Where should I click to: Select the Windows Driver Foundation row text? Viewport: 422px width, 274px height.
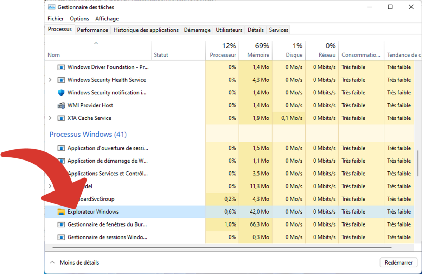pos(108,67)
